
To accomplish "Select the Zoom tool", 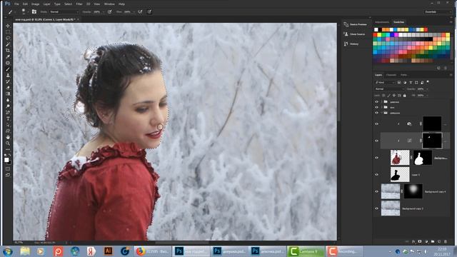I will [x=8, y=143].
